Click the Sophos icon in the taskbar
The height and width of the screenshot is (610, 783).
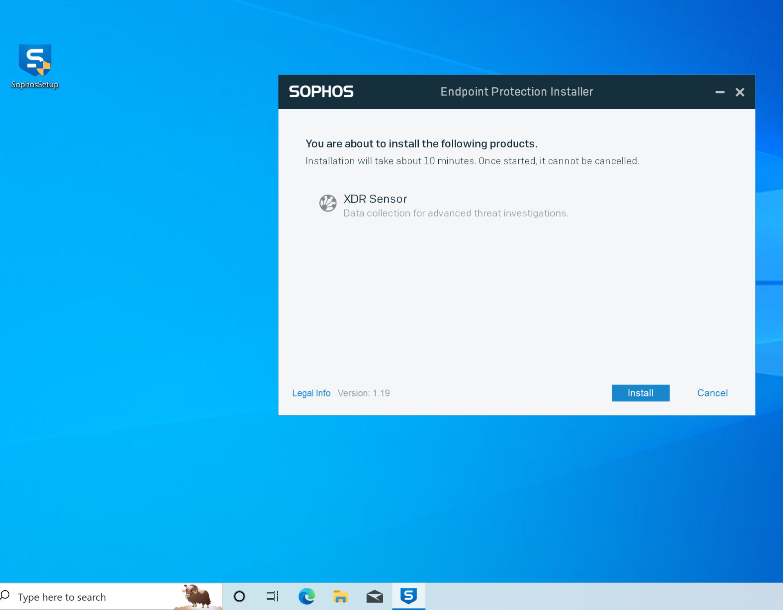pyautogui.click(x=408, y=596)
